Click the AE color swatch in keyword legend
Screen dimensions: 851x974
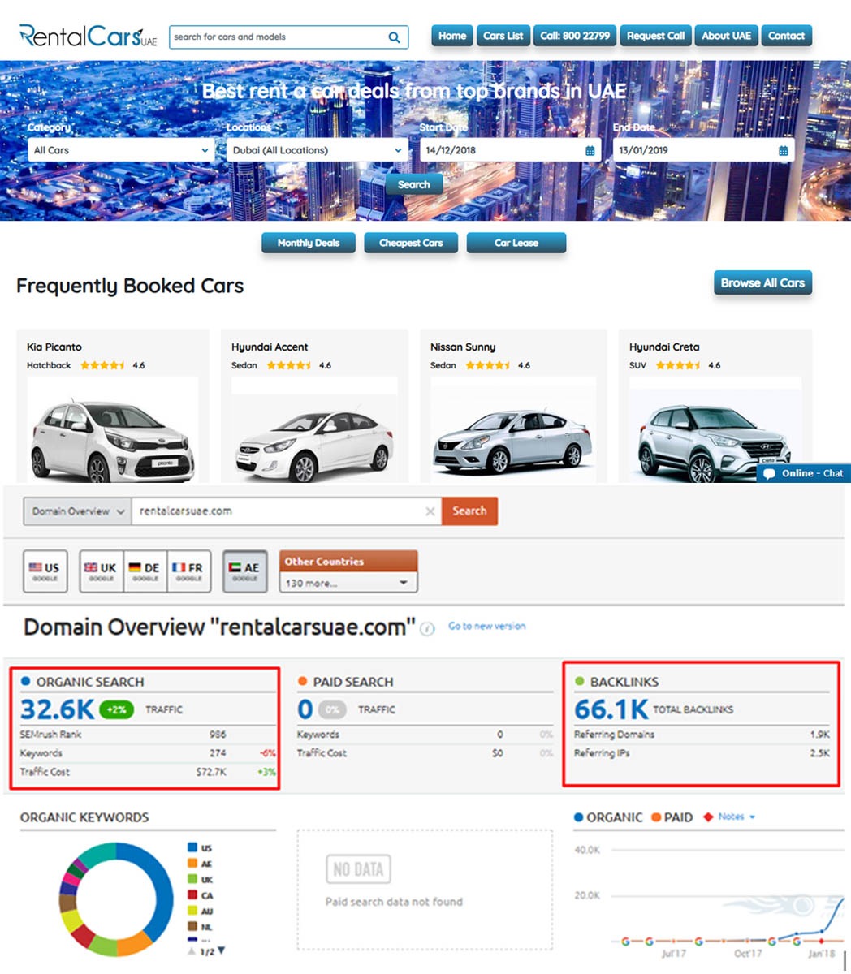(x=192, y=864)
